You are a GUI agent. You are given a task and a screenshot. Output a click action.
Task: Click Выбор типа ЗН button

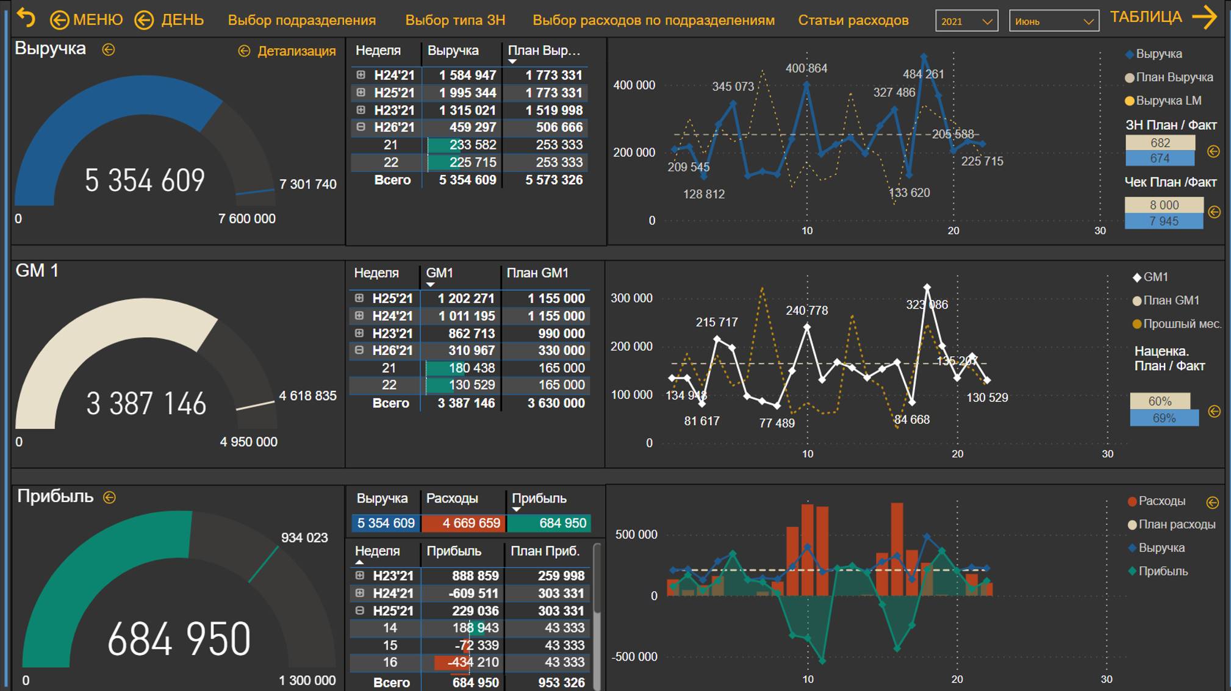[455, 20]
